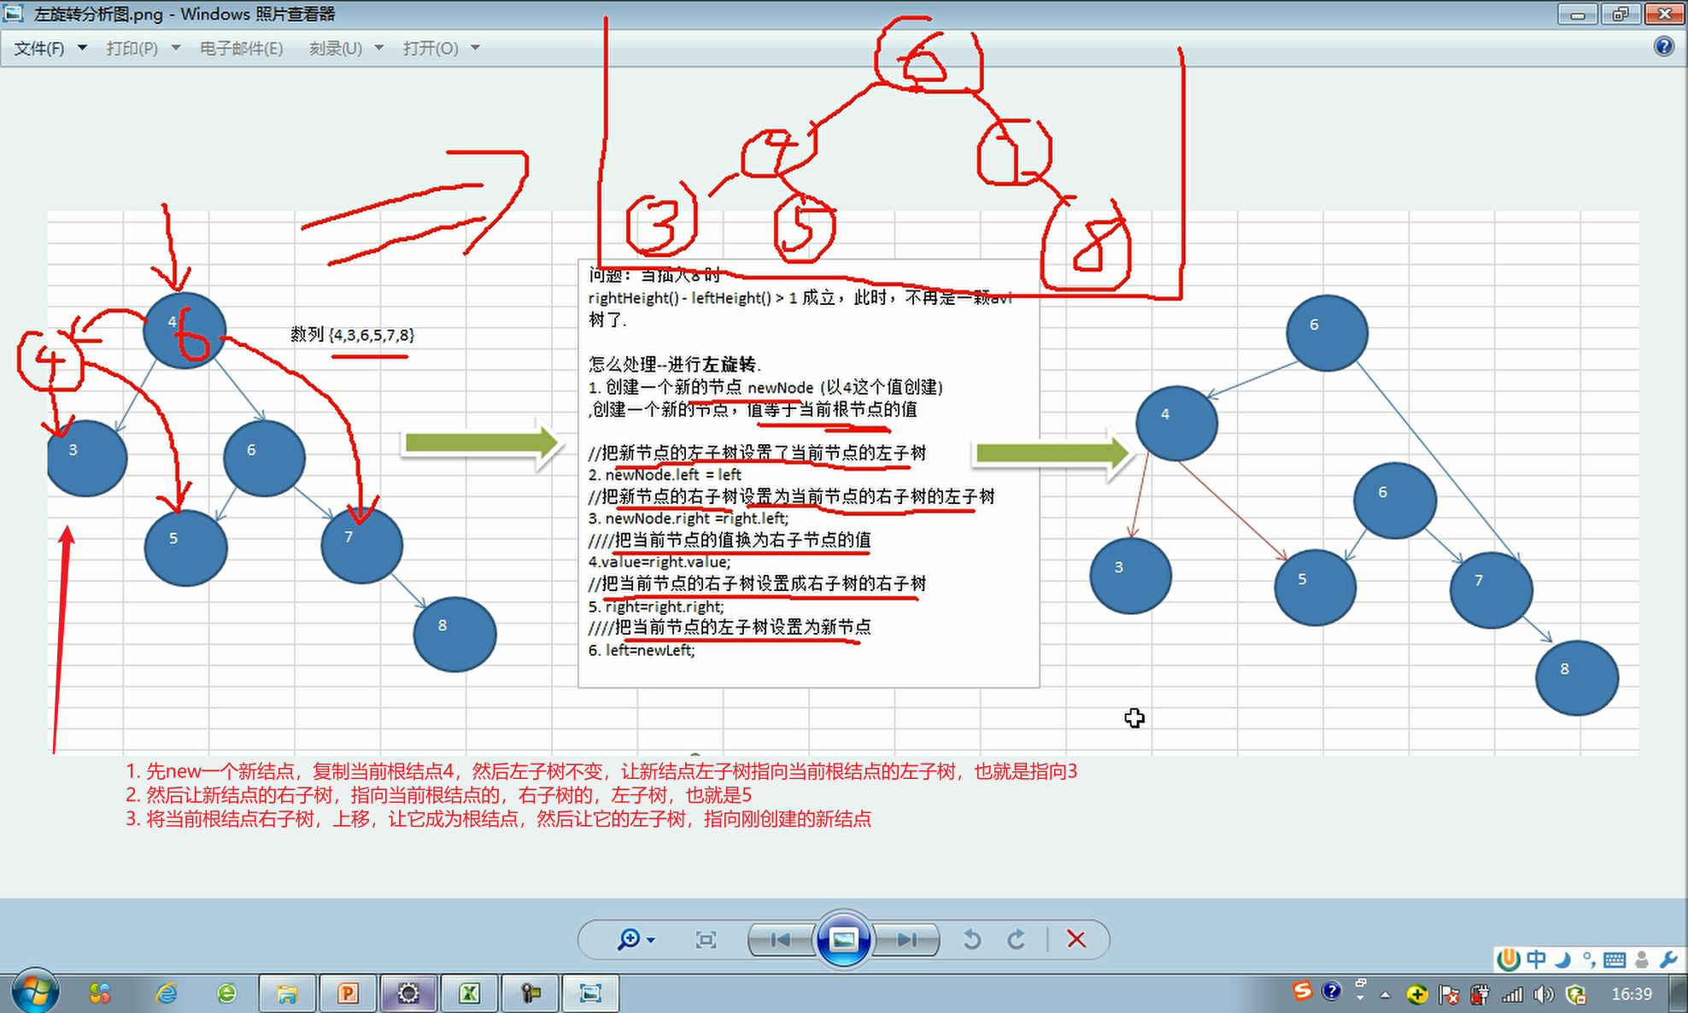This screenshot has height=1013, width=1688.
Task: Click the IME user account icon
Action: (x=1641, y=960)
